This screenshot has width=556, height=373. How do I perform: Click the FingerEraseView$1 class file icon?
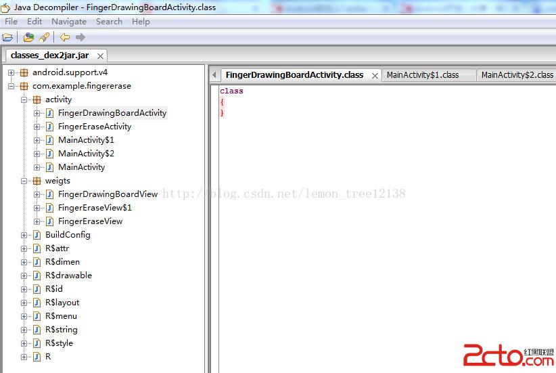pyautogui.click(x=50, y=208)
